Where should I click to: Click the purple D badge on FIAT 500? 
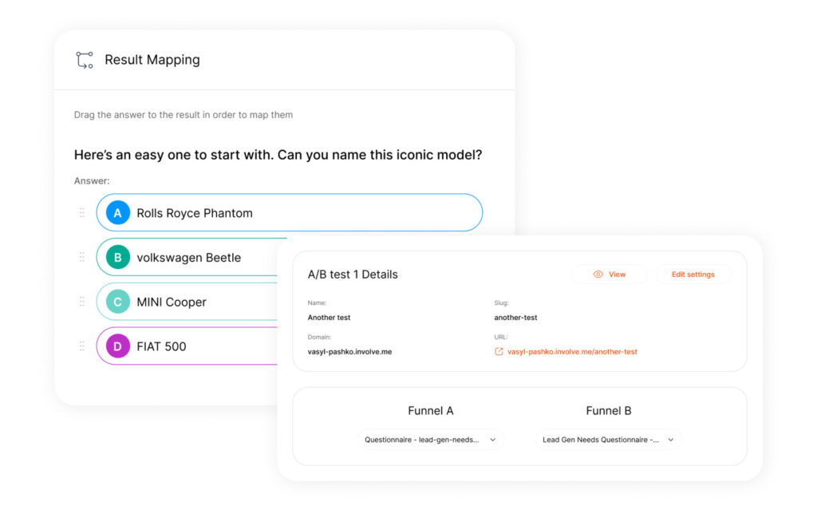tap(117, 346)
